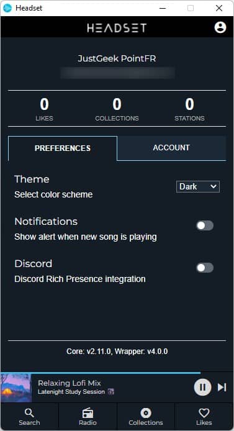Click the Relaxing Lofi Mix song title
Image resolution: width=234 pixels, height=431 pixels.
click(x=70, y=383)
